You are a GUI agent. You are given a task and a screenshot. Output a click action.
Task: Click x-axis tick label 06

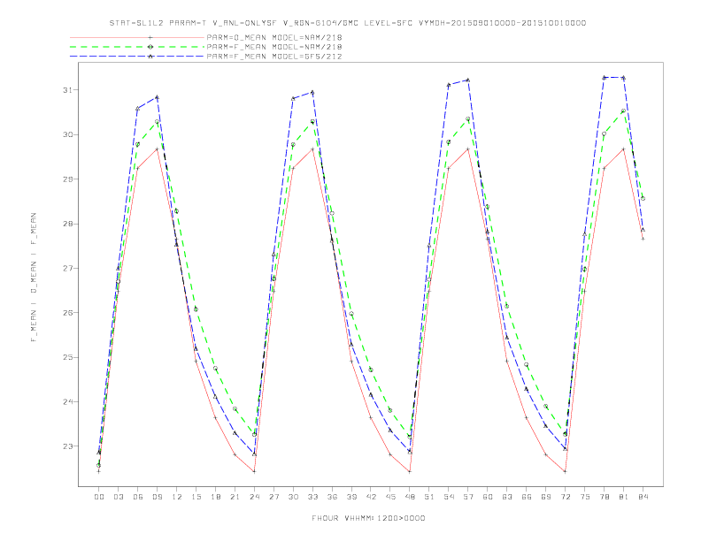tap(138, 497)
